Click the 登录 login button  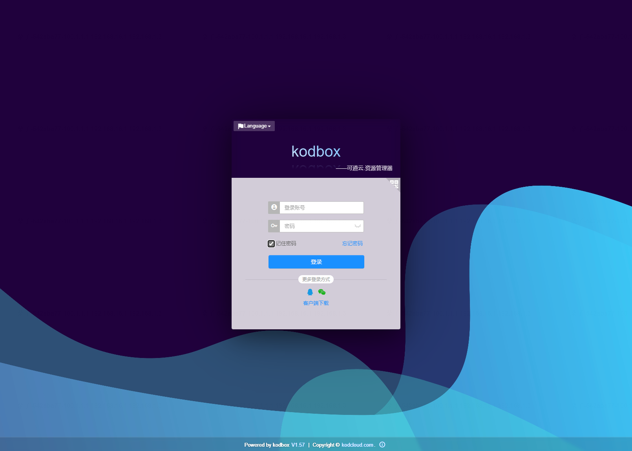coord(316,261)
